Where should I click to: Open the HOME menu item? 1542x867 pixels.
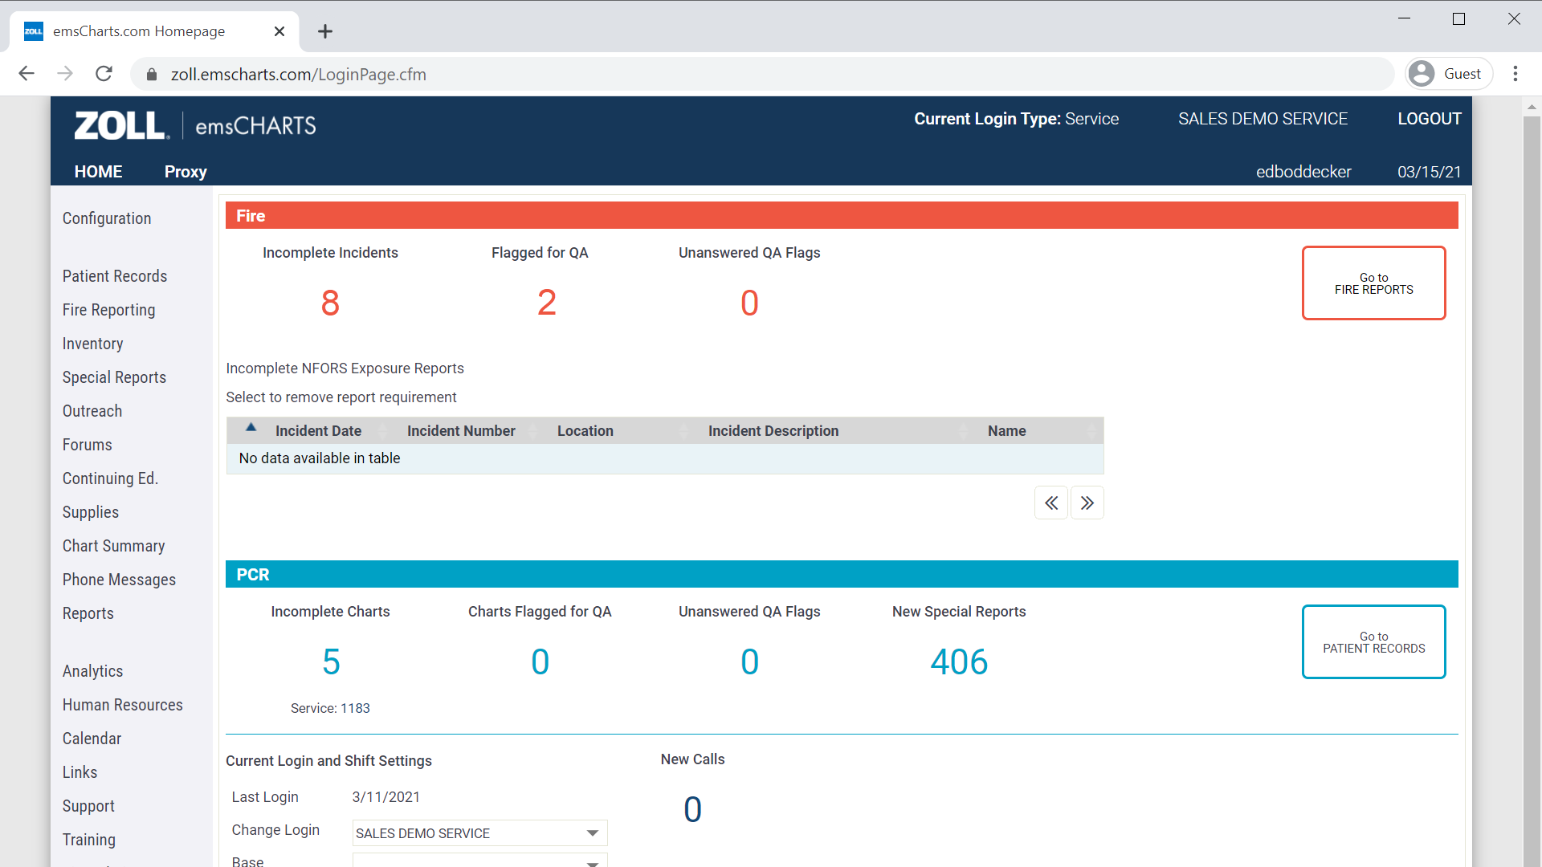click(98, 172)
